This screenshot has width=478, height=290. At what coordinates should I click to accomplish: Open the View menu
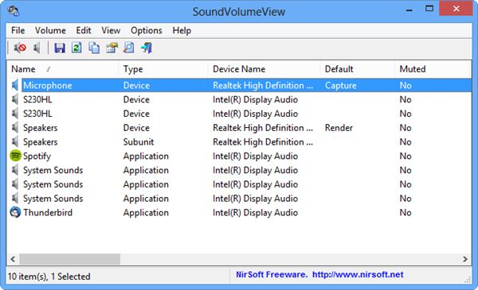(x=111, y=30)
